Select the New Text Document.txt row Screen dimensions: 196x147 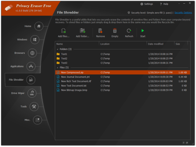click(x=123, y=86)
